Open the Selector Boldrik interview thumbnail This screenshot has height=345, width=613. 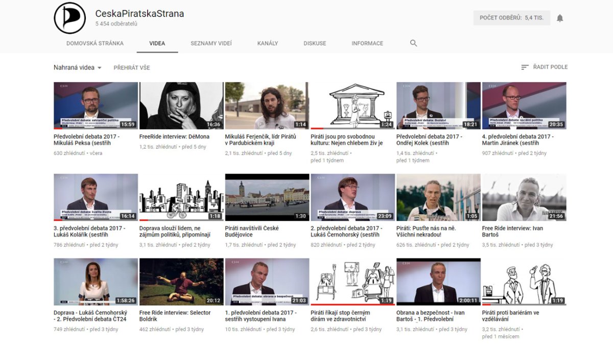(181, 282)
